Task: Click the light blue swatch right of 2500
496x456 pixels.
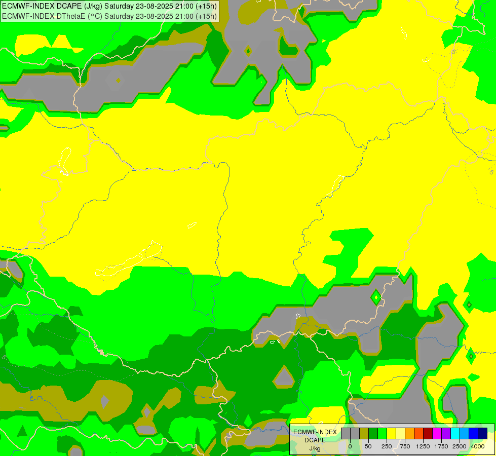Action: (x=465, y=433)
